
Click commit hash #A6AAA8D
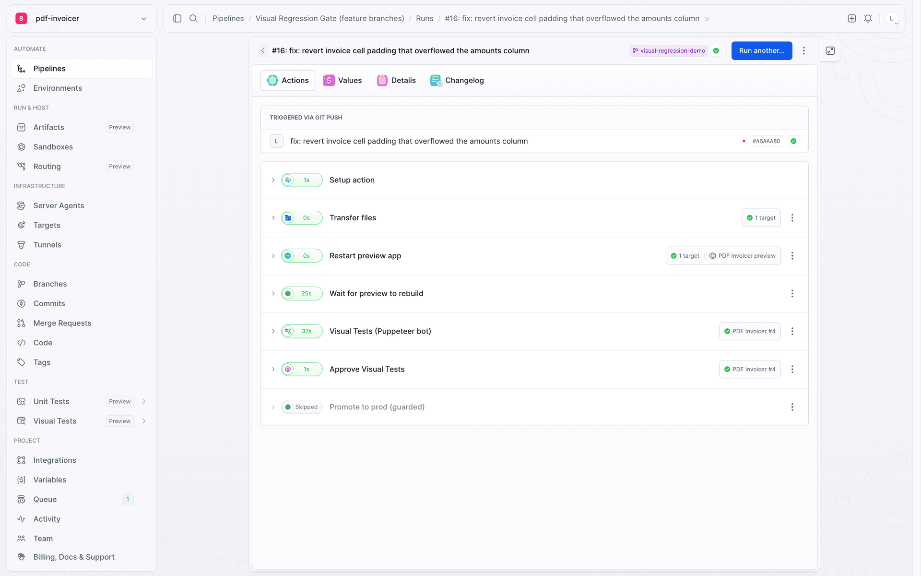point(766,141)
